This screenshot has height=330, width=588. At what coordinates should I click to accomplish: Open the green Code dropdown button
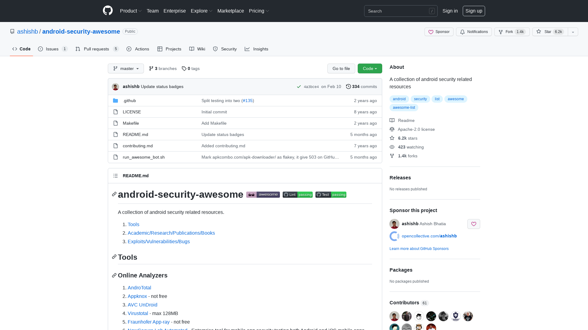[370, 68]
